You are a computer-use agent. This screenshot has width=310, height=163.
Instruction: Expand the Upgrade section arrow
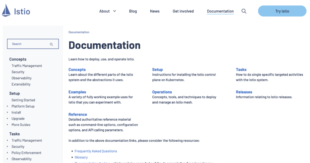7,118
